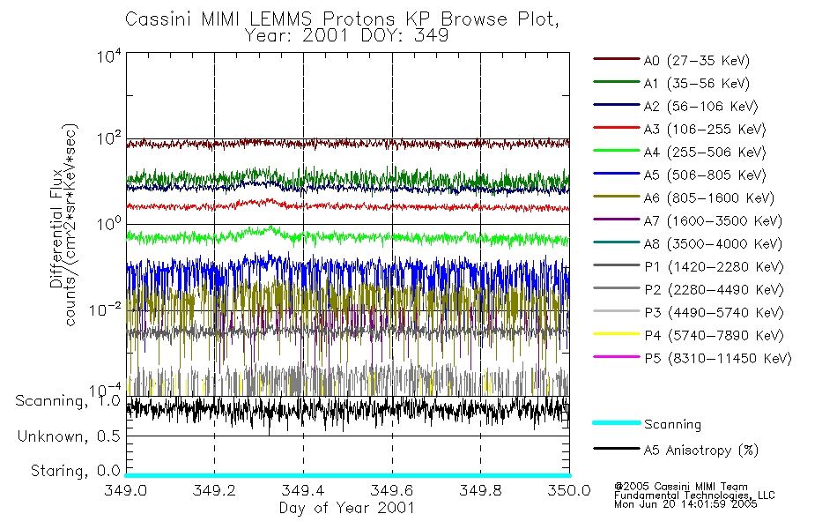
Task: Click the 349.2 x-axis tick label
Action: (x=215, y=490)
